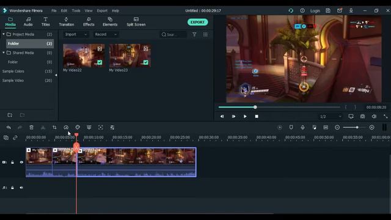Image resolution: width=391 pixels, height=220 pixels.
Task: Toggle checkmark on My Video22 thumbnail
Action: [x=100, y=62]
